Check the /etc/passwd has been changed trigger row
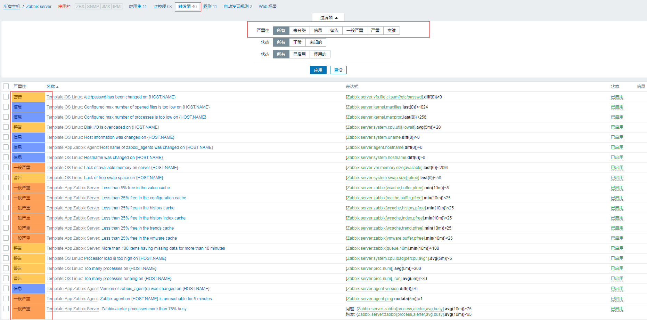Screen dimensions: 647x320 click(x=6, y=97)
